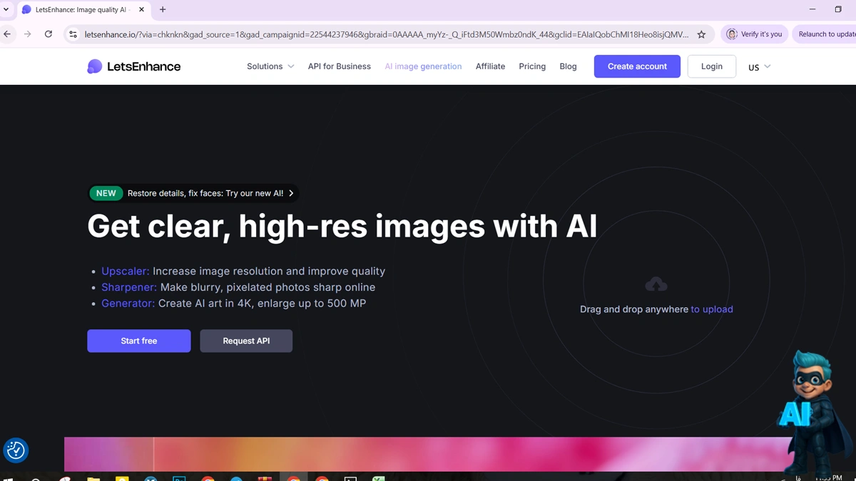The width and height of the screenshot is (856, 481).
Task: Open the round widget with the checkmark icon
Action: 16,450
